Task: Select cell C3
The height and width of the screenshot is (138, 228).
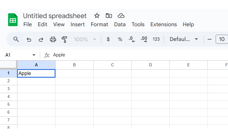Action: (x=112, y=89)
